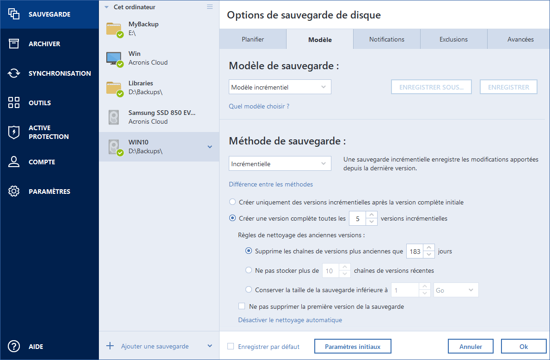
Task: Select incremental-only versions radio option
Action: point(232,202)
